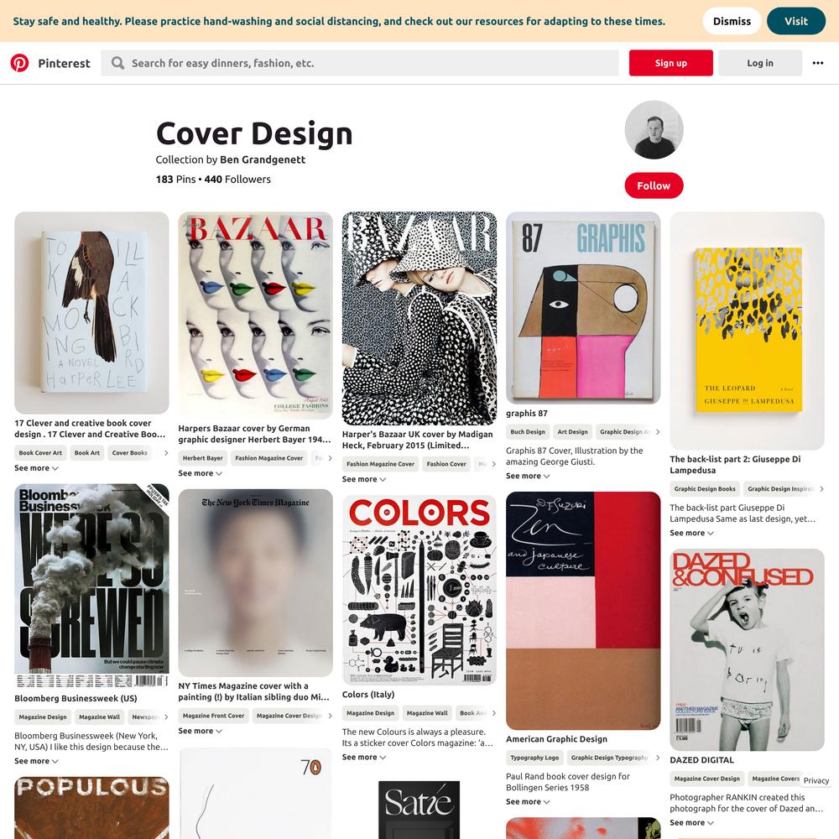Viewport: 839px width, 839px height.
Task: Expand See more under DAZED DIGITAL pin
Action: pyautogui.click(x=691, y=822)
